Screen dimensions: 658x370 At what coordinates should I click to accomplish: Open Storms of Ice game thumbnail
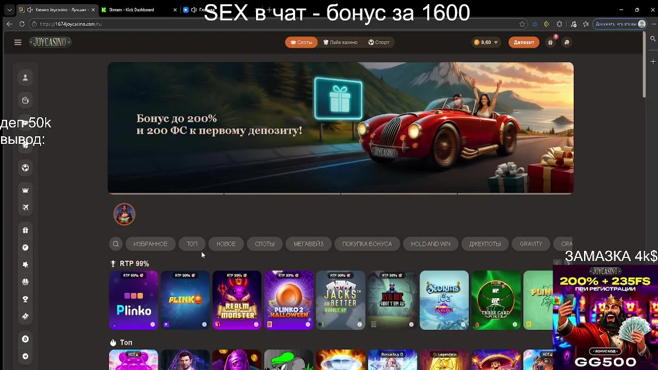[444, 300]
